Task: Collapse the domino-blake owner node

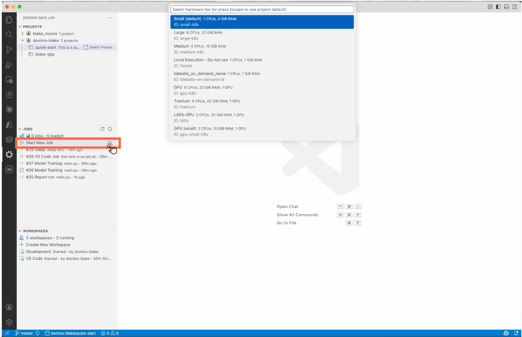Action: 23,40
